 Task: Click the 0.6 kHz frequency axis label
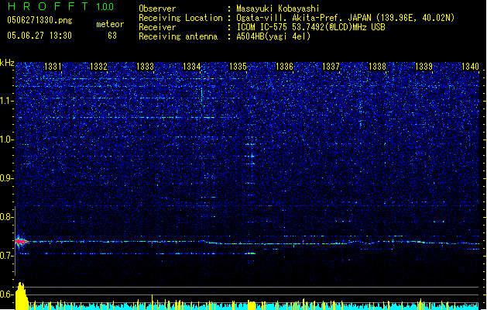point(6,294)
